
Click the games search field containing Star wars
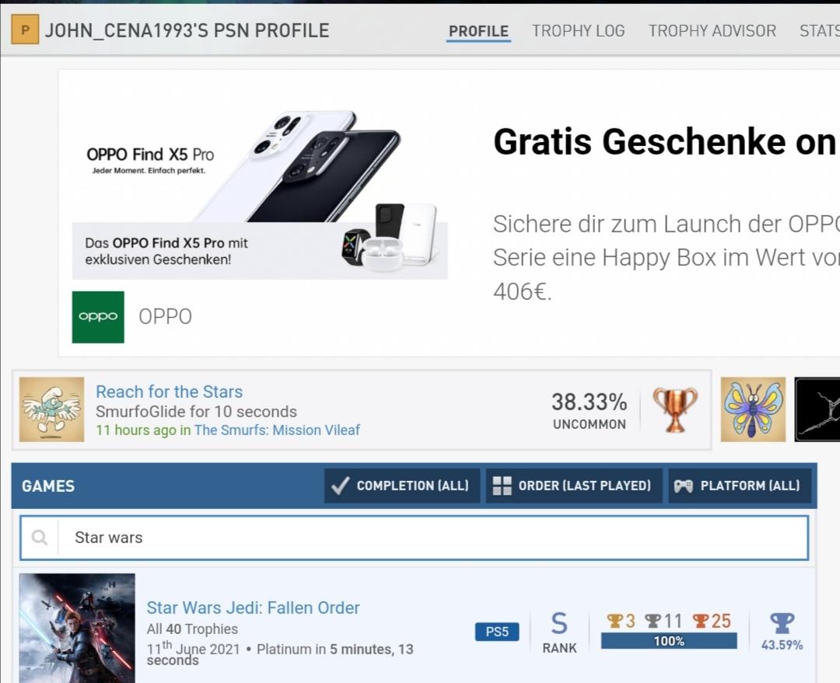pyautogui.click(x=414, y=538)
